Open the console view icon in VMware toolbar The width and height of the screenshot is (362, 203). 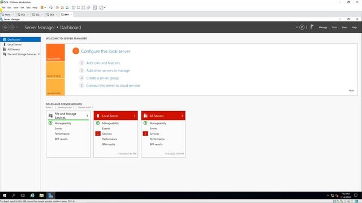point(94,7)
